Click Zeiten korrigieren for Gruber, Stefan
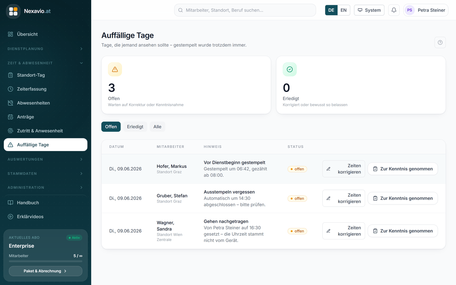Screen dimensions: 456x285 (344, 198)
